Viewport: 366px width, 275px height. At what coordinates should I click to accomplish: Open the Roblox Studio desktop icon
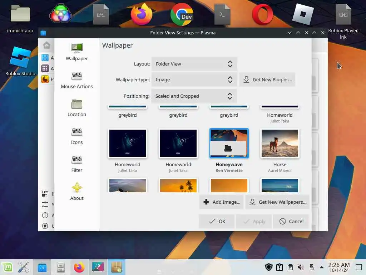[x=20, y=61]
